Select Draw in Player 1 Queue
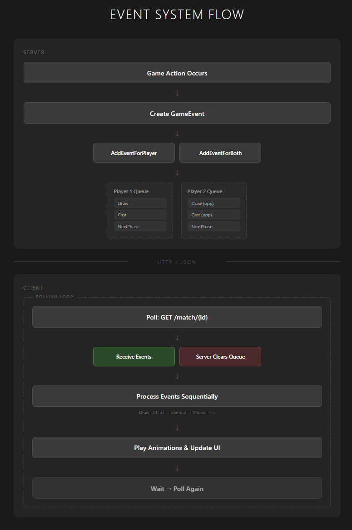Image resolution: width=352 pixels, height=530 pixels. click(140, 203)
